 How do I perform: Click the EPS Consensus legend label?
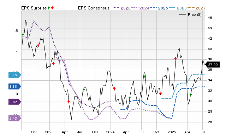[x=94, y=8]
